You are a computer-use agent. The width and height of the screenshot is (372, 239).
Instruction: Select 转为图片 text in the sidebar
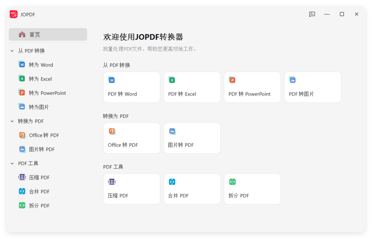click(x=39, y=107)
